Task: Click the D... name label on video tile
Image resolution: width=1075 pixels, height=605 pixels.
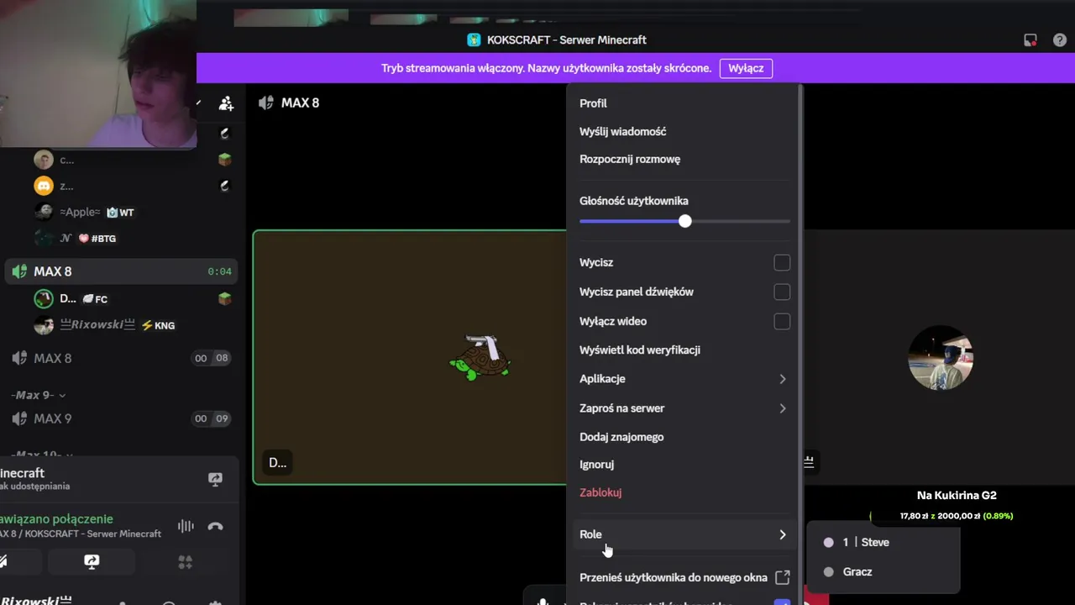Action: [278, 462]
